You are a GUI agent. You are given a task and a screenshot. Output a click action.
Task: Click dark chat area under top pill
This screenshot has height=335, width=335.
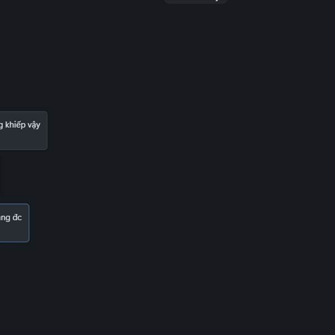coord(195,32)
